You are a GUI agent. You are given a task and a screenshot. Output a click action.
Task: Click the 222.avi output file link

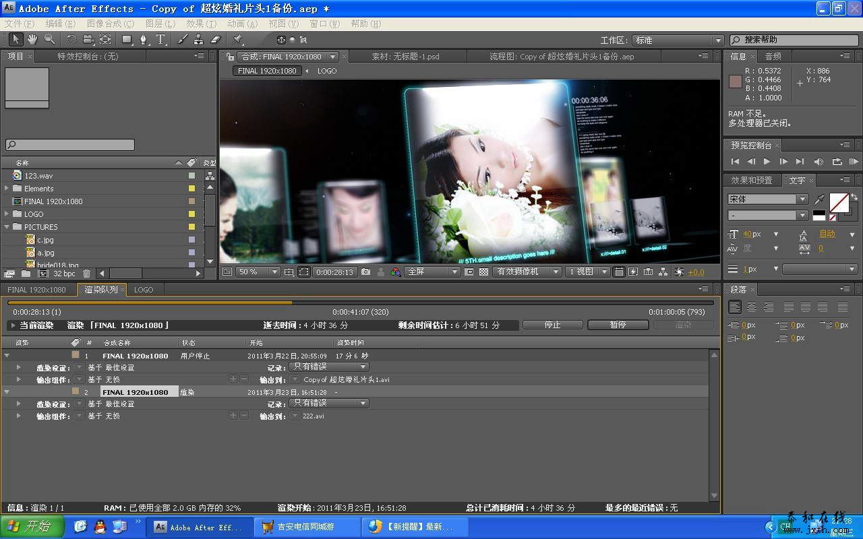(314, 416)
